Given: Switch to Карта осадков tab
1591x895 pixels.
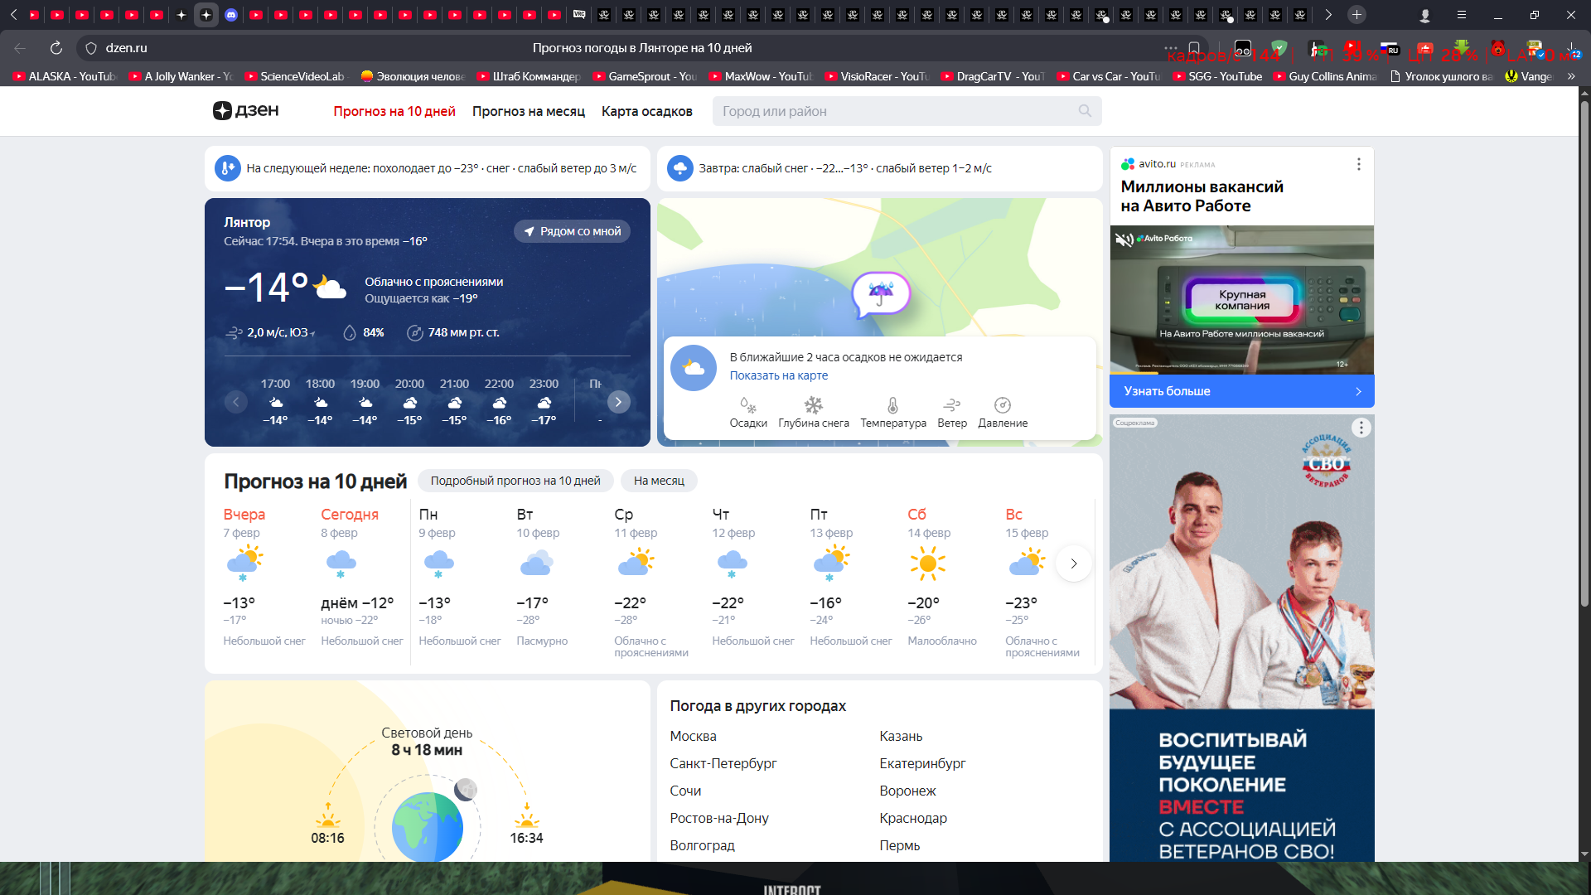Looking at the screenshot, I should click(x=646, y=111).
